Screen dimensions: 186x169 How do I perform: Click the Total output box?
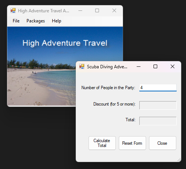(158, 121)
